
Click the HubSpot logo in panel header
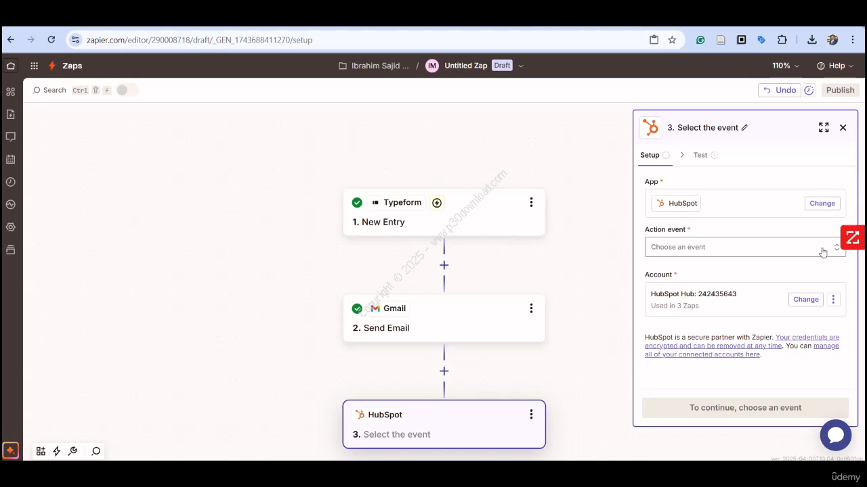pyautogui.click(x=651, y=127)
